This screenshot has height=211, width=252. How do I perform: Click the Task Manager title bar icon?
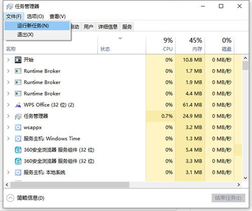tap(10, 7)
